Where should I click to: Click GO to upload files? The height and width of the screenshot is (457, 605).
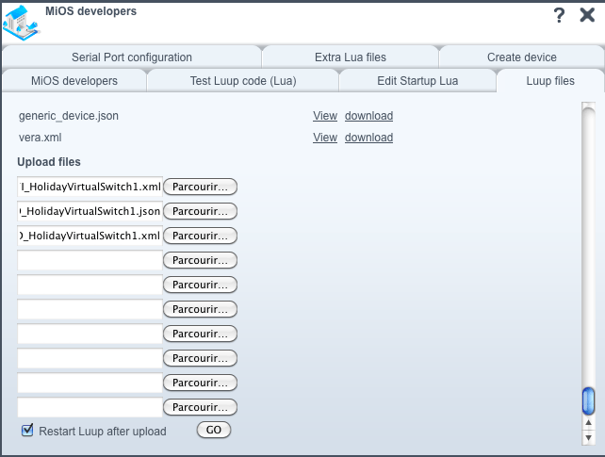point(214,430)
